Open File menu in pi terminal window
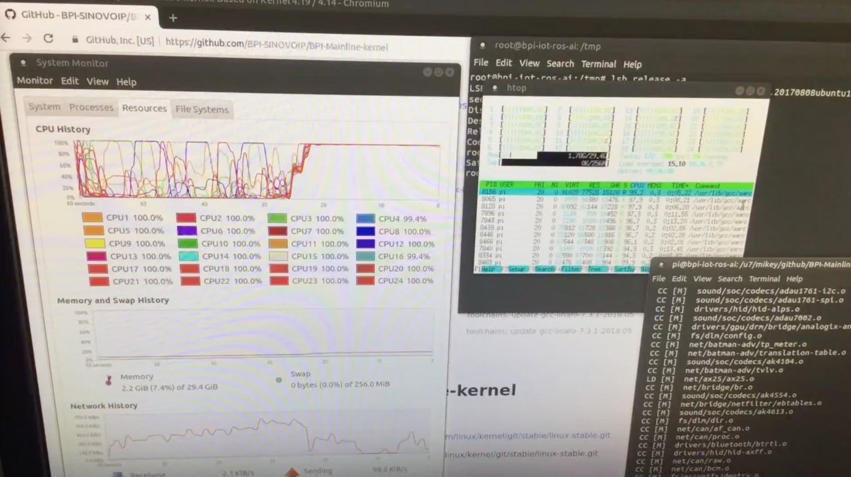The width and height of the screenshot is (851, 477). coord(658,279)
